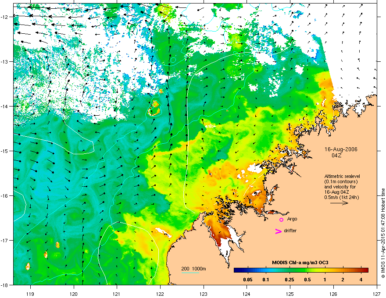386x298 pixels.
Task: Click the magenta Argo circle legend symbol
Action: 281,220
